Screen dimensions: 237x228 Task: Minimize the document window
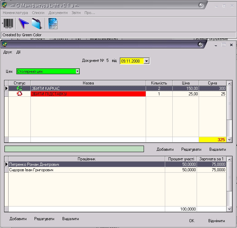coord(216,45)
